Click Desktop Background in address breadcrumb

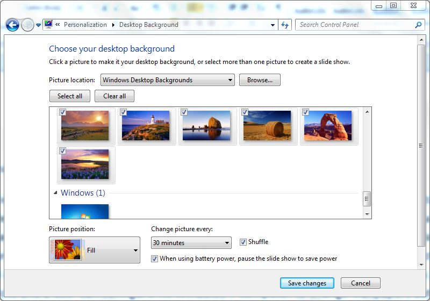tap(148, 25)
